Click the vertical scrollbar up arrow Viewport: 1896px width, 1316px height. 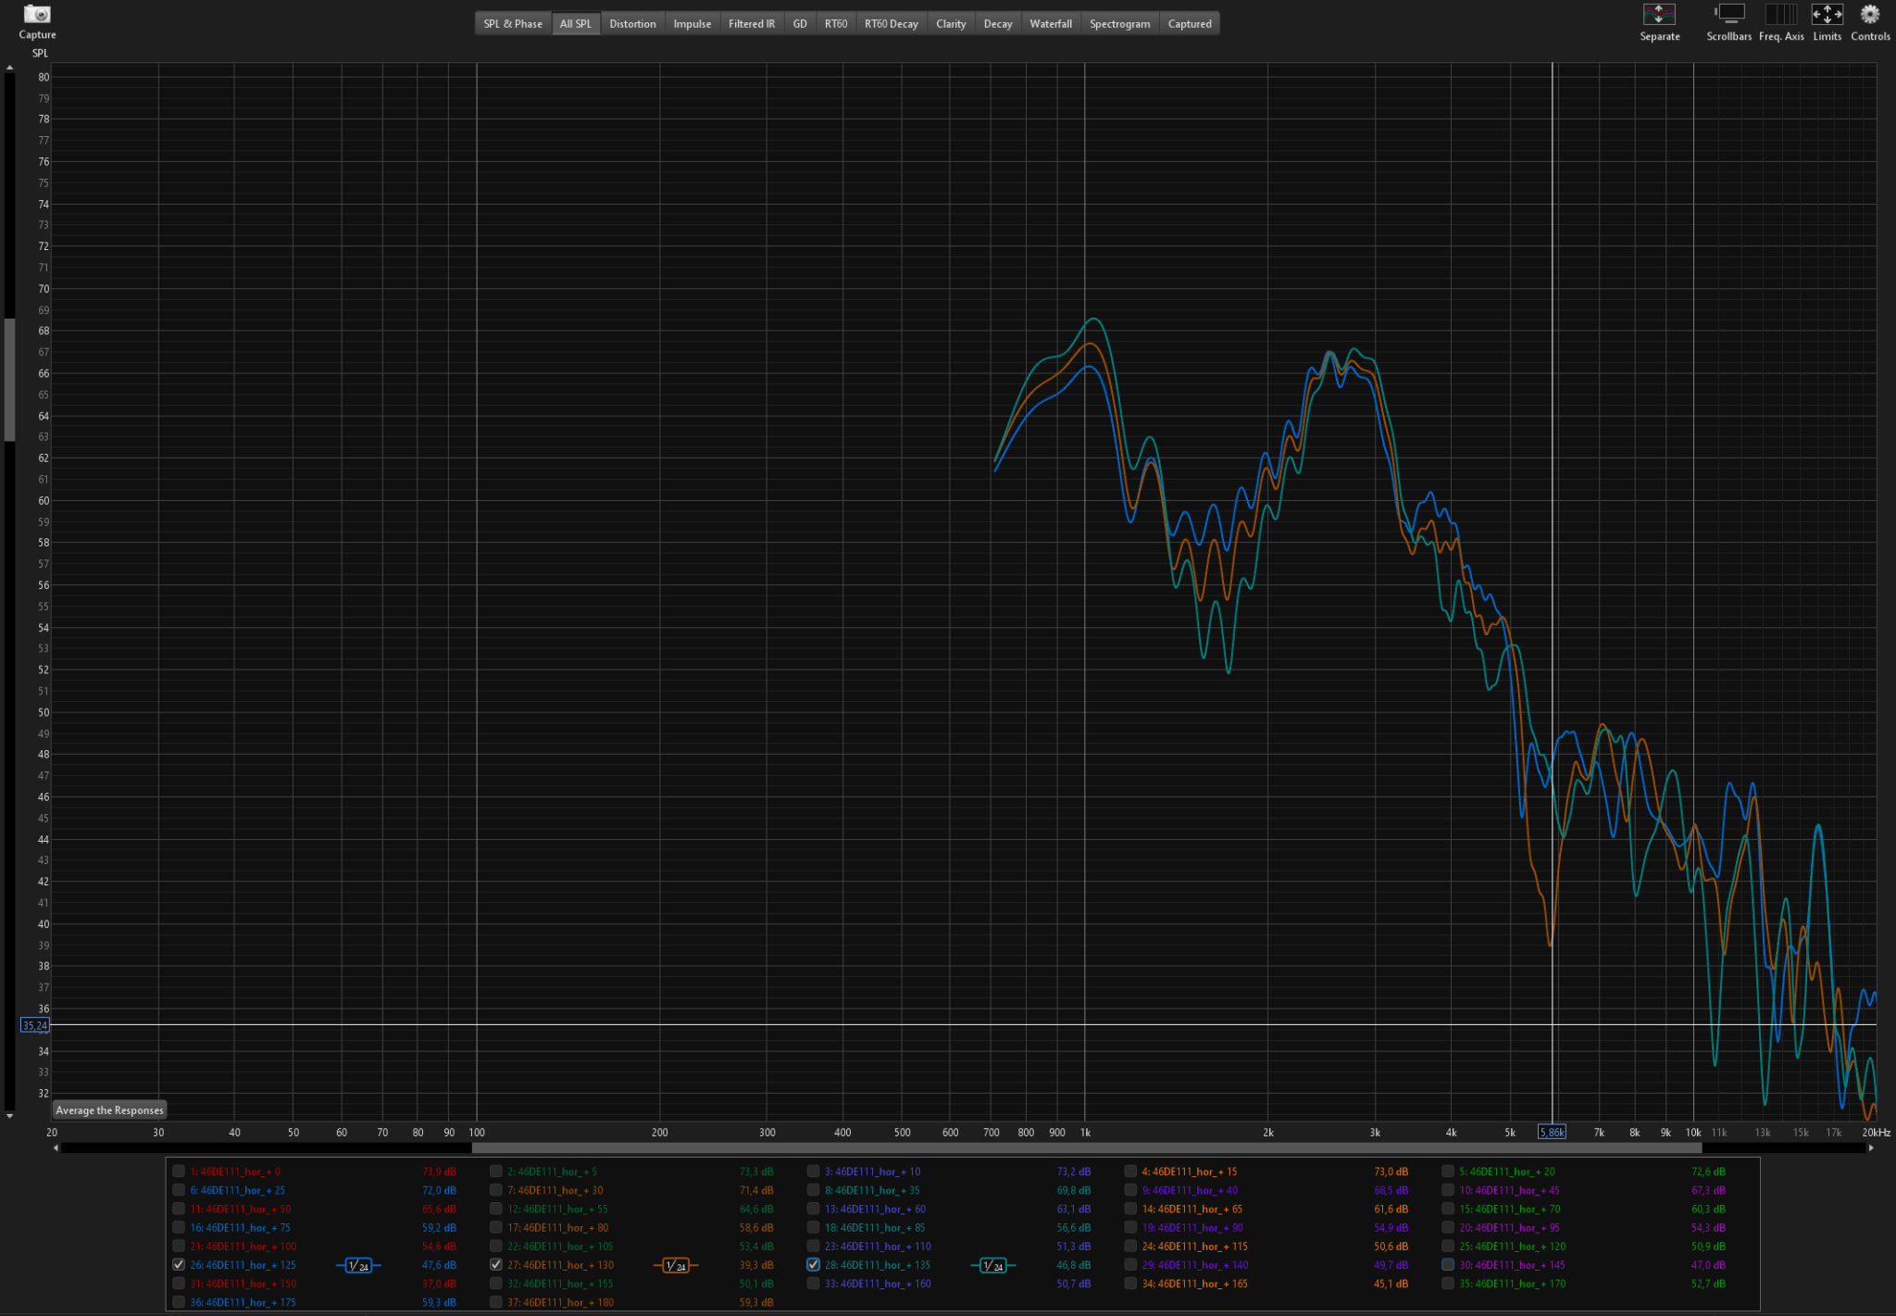[x=9, y=68]
